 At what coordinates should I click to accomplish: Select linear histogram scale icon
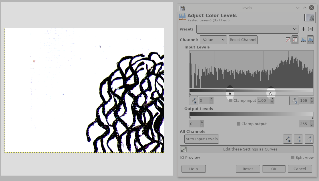pyautogui.click(x=303, y=40)
